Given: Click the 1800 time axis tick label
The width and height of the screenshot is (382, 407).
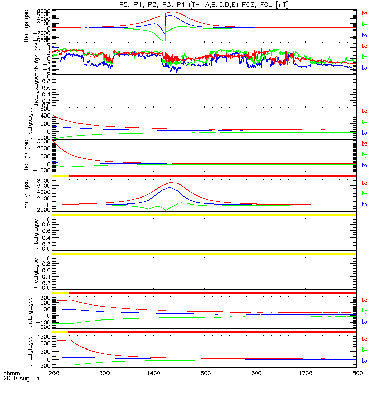Looking at the screenshot, I should (x=356, y=373).
